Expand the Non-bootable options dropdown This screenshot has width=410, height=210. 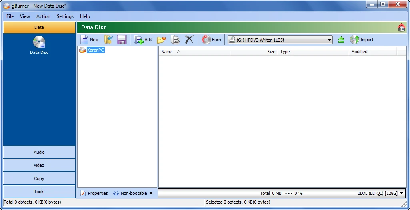pos(151,193)
